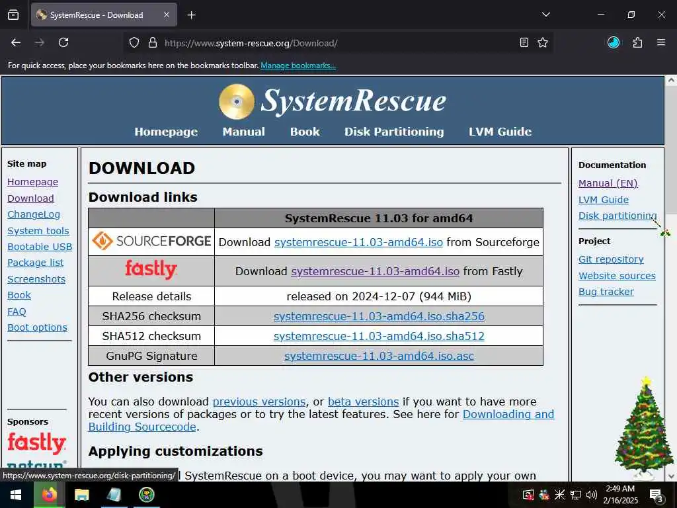This screenshot has width=677, height=508.
Task: Select the SystemRescue - Download browser tab
Action: [x=104, y=15]
